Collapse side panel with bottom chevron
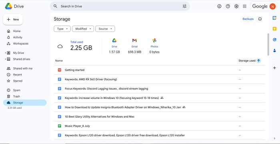 274,138
